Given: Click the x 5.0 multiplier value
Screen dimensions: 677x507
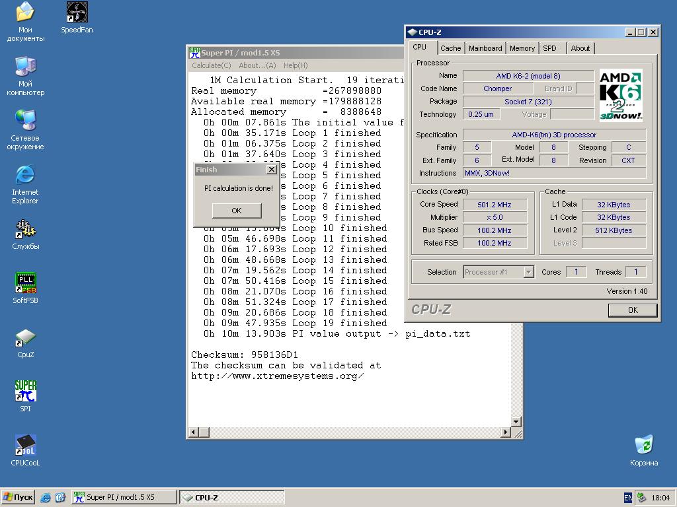Looking at the screenshot, I should (x=495, y=217).
